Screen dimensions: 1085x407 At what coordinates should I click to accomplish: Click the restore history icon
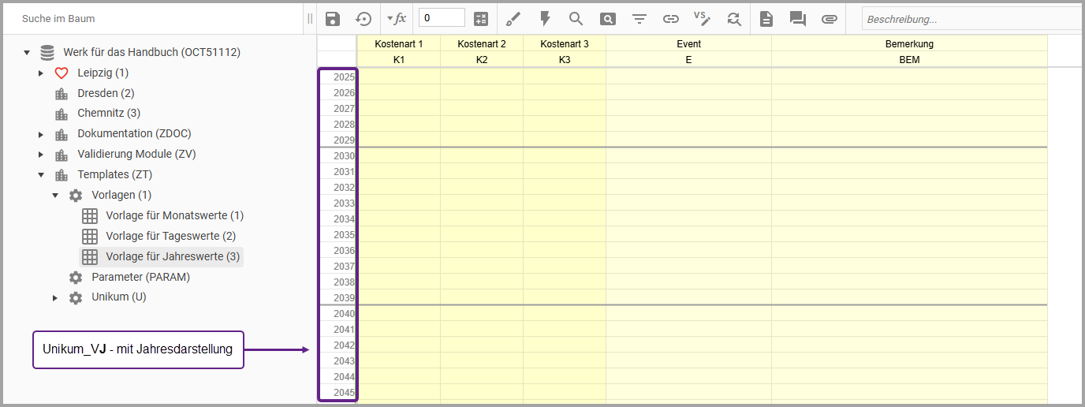click(364, 19)
